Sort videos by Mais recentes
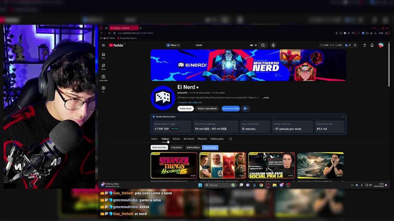 click(x=159, y=147)
